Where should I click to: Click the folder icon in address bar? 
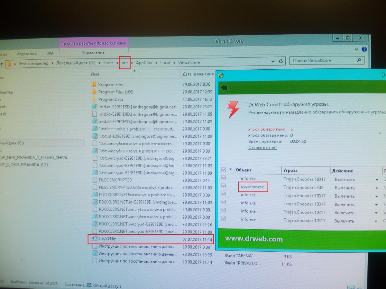[9, 64]
